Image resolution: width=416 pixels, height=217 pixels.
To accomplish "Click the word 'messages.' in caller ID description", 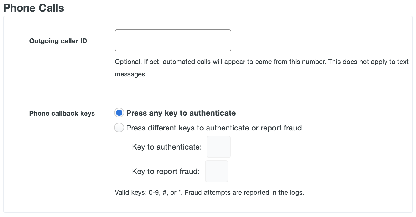I will (x=131, y=74).
